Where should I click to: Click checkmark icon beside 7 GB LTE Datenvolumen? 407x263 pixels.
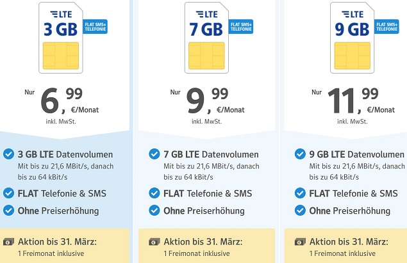(x=154, y=154)
